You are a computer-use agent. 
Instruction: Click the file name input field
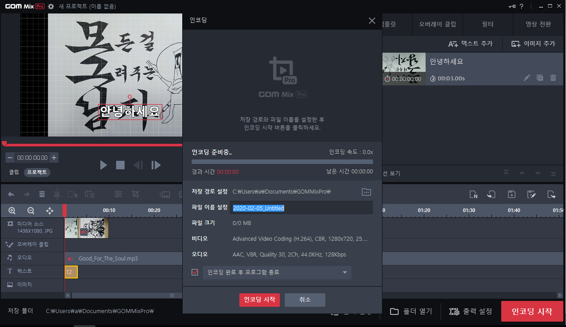click(x=301, y=208)
